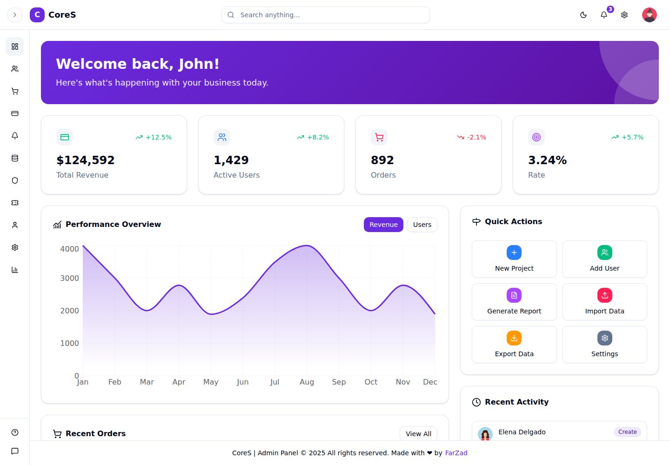Focus the Search anything field
Viewport: 670px width, 465px height.
point(326,15)
